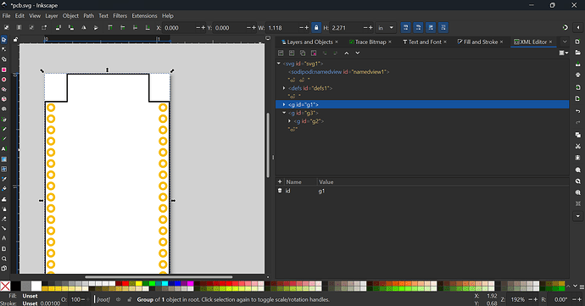
Task: Add a new attribute with plus icon
Action: (280, 181)
